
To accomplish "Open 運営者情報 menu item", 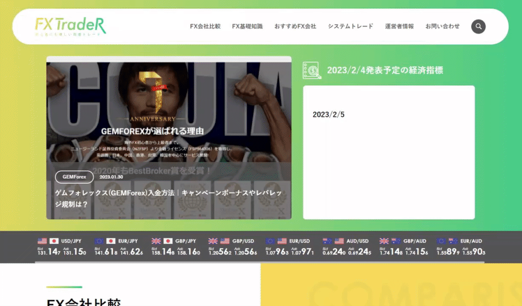I will [399, 26].
